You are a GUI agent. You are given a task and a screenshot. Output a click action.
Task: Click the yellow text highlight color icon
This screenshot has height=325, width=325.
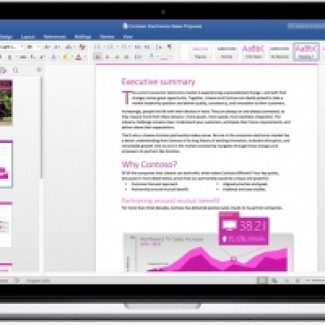click(65, 57)
